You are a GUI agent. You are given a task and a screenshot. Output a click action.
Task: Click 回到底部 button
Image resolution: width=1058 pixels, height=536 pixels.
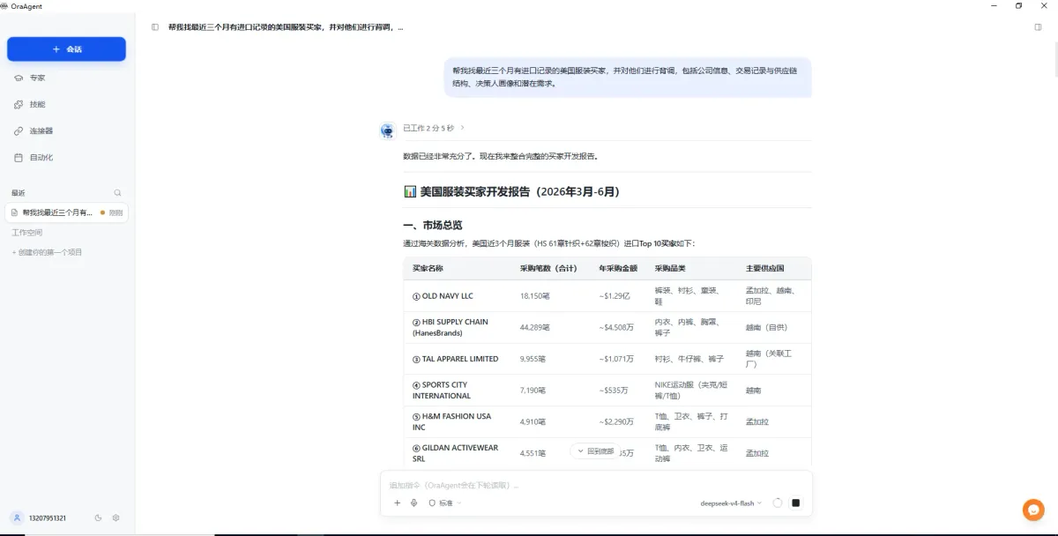click(x=595, y=450)
